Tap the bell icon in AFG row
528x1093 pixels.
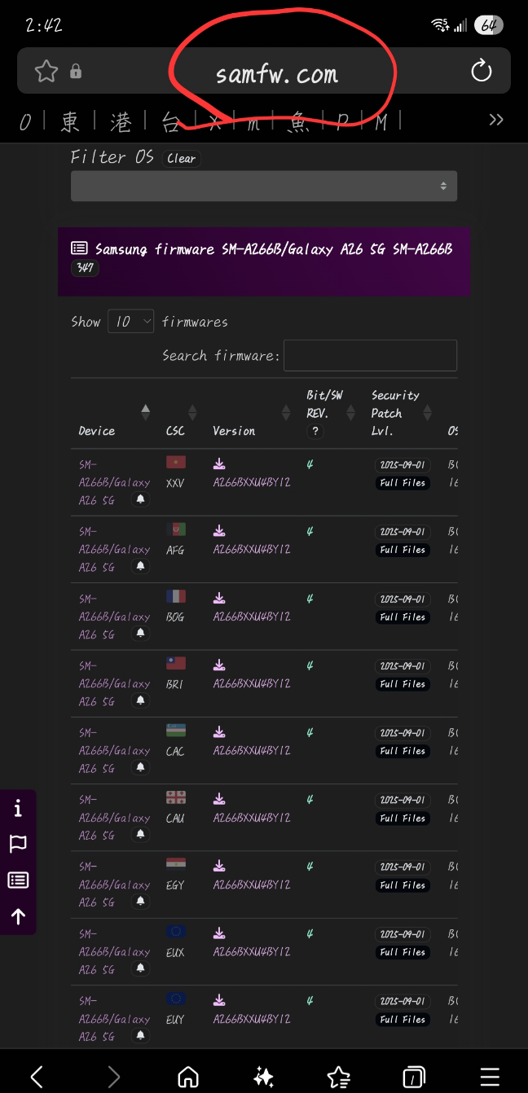pyautogui.click(x=141, y=567)
